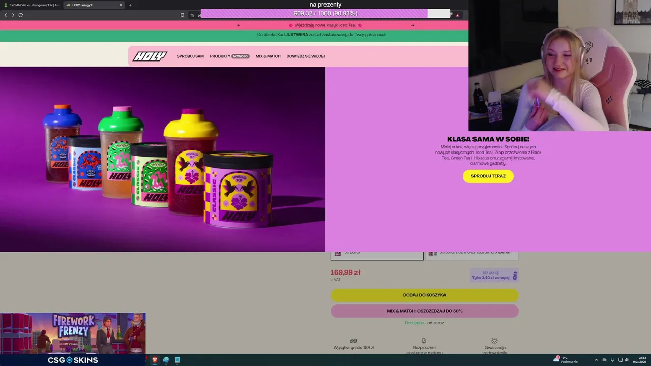651x366 pixels.
Task: Close the HOLY Energy tab
Action: (121, 5)
